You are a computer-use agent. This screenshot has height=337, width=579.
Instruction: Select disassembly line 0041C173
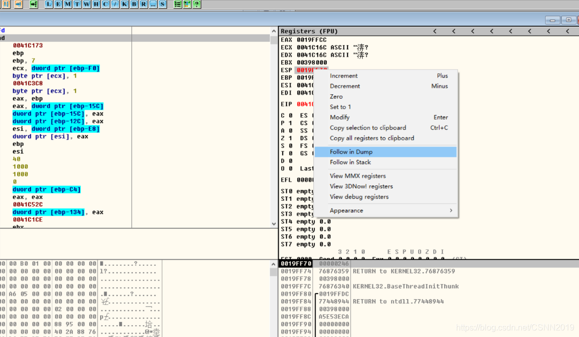tap(27, 46)
